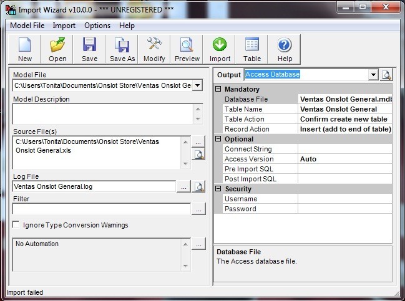The image size is (405, 301).
Task: Click the Filter input field
Action: coord(102,209)
